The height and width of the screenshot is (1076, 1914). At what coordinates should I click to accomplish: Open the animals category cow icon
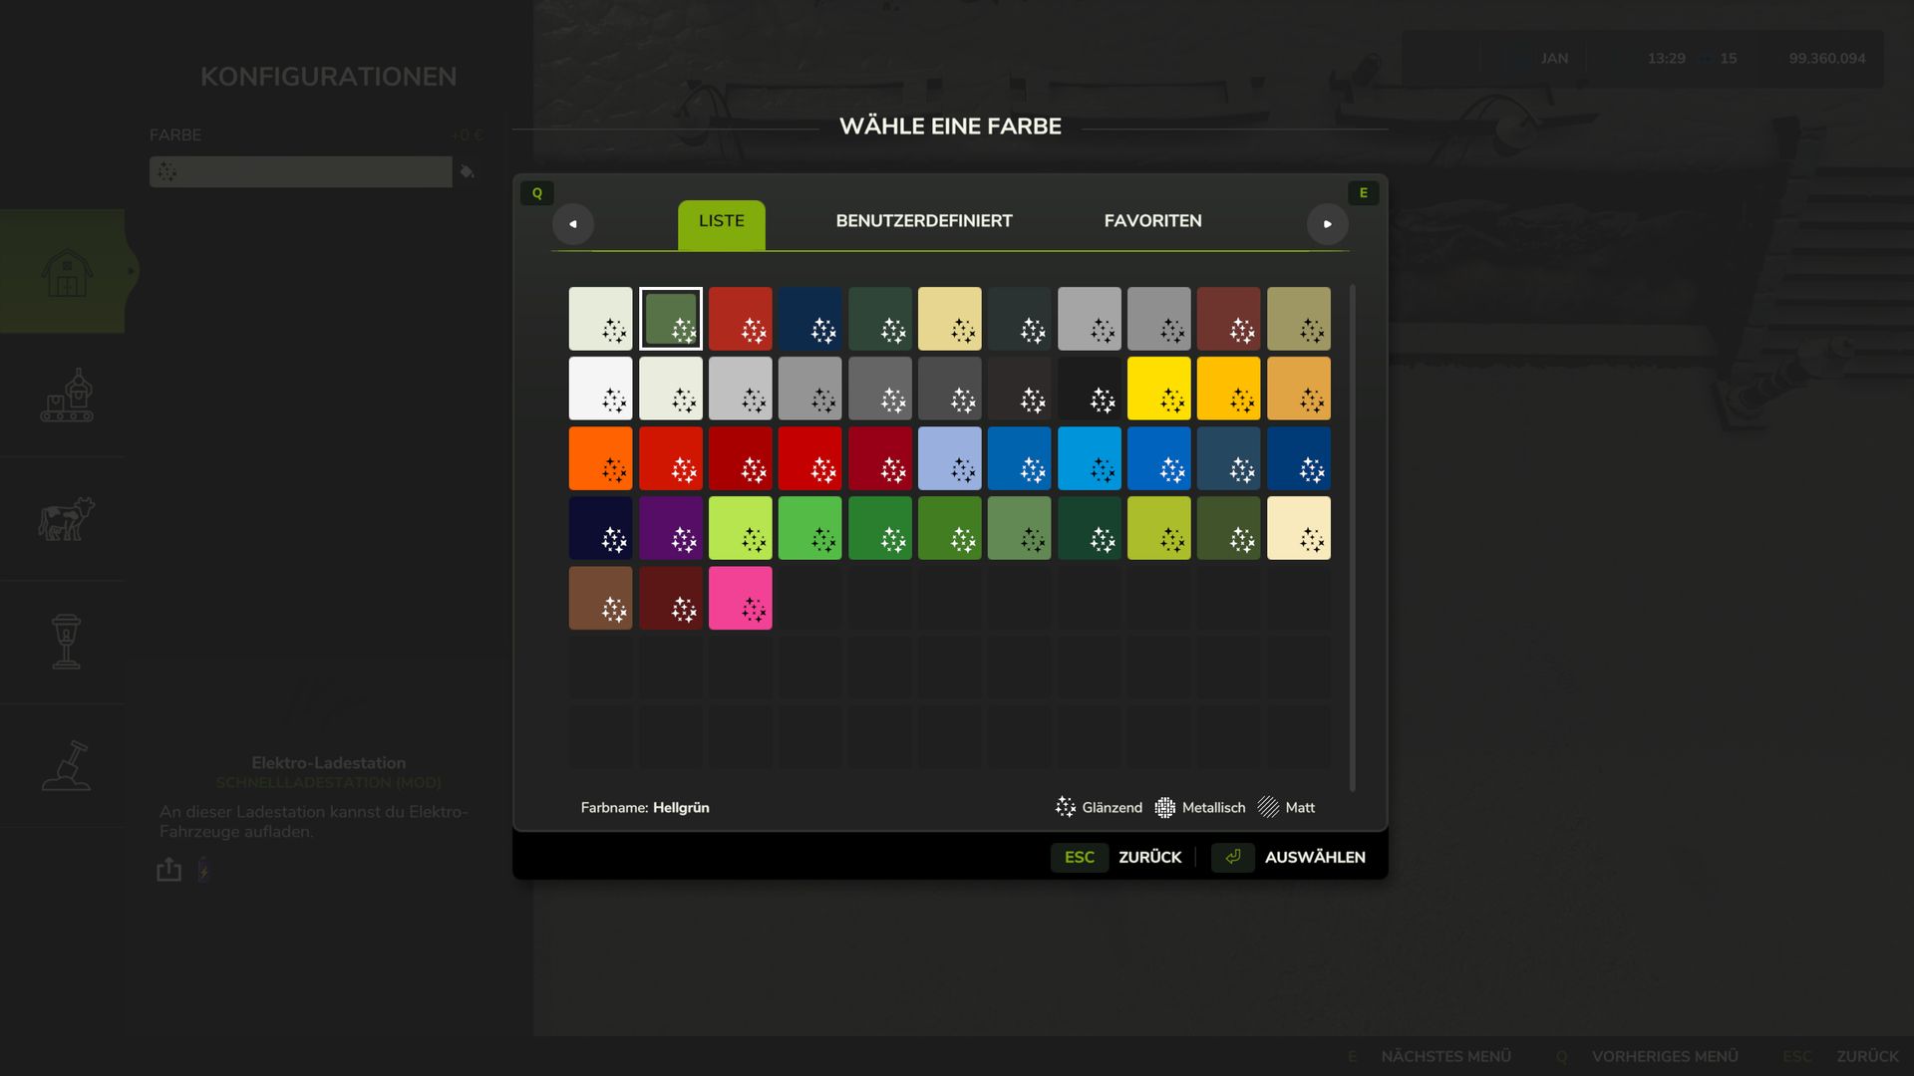[x=67, y=519]
